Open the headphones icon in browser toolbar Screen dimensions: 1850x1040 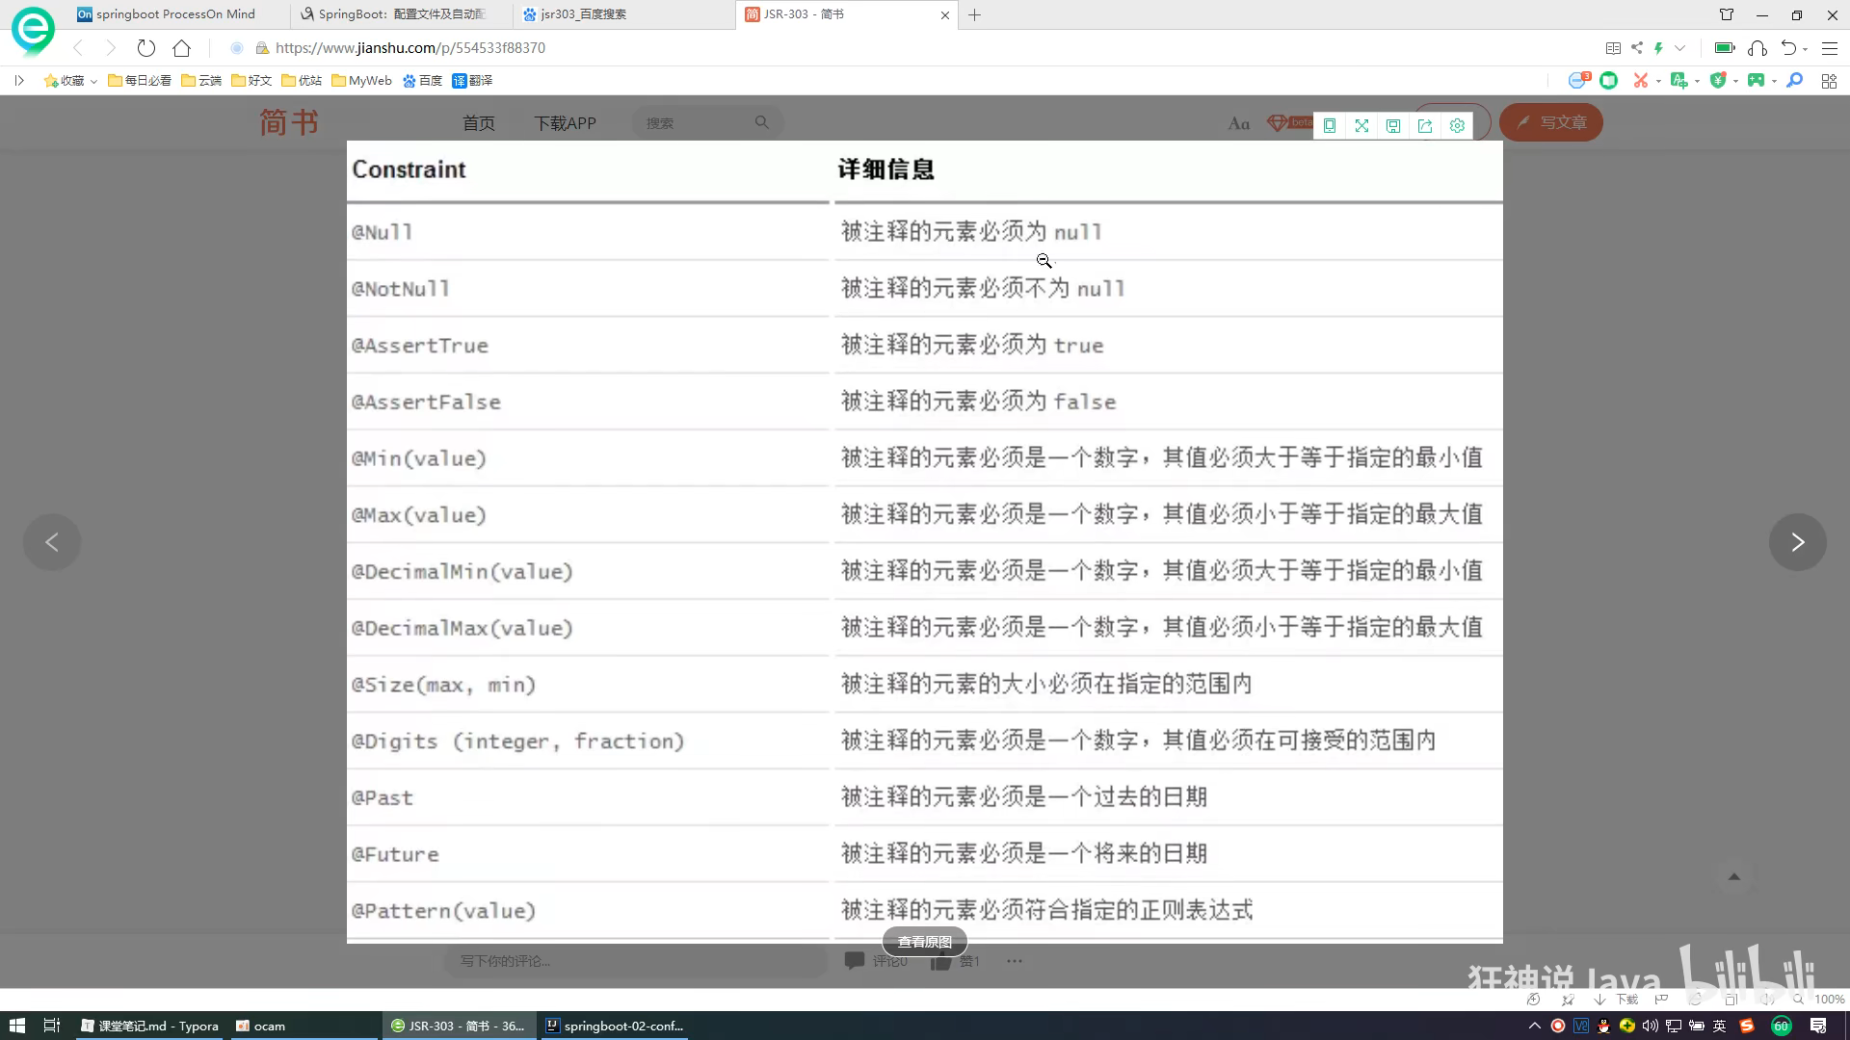[x=1757, y=48]
